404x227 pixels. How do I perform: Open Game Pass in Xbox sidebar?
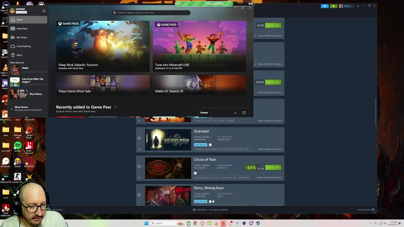tap(28, 29)
